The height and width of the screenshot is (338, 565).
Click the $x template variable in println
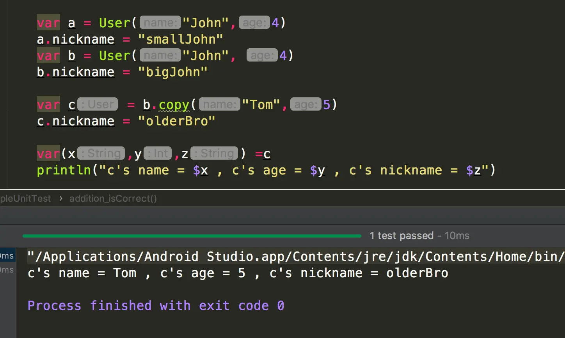[x=201, y=170]
